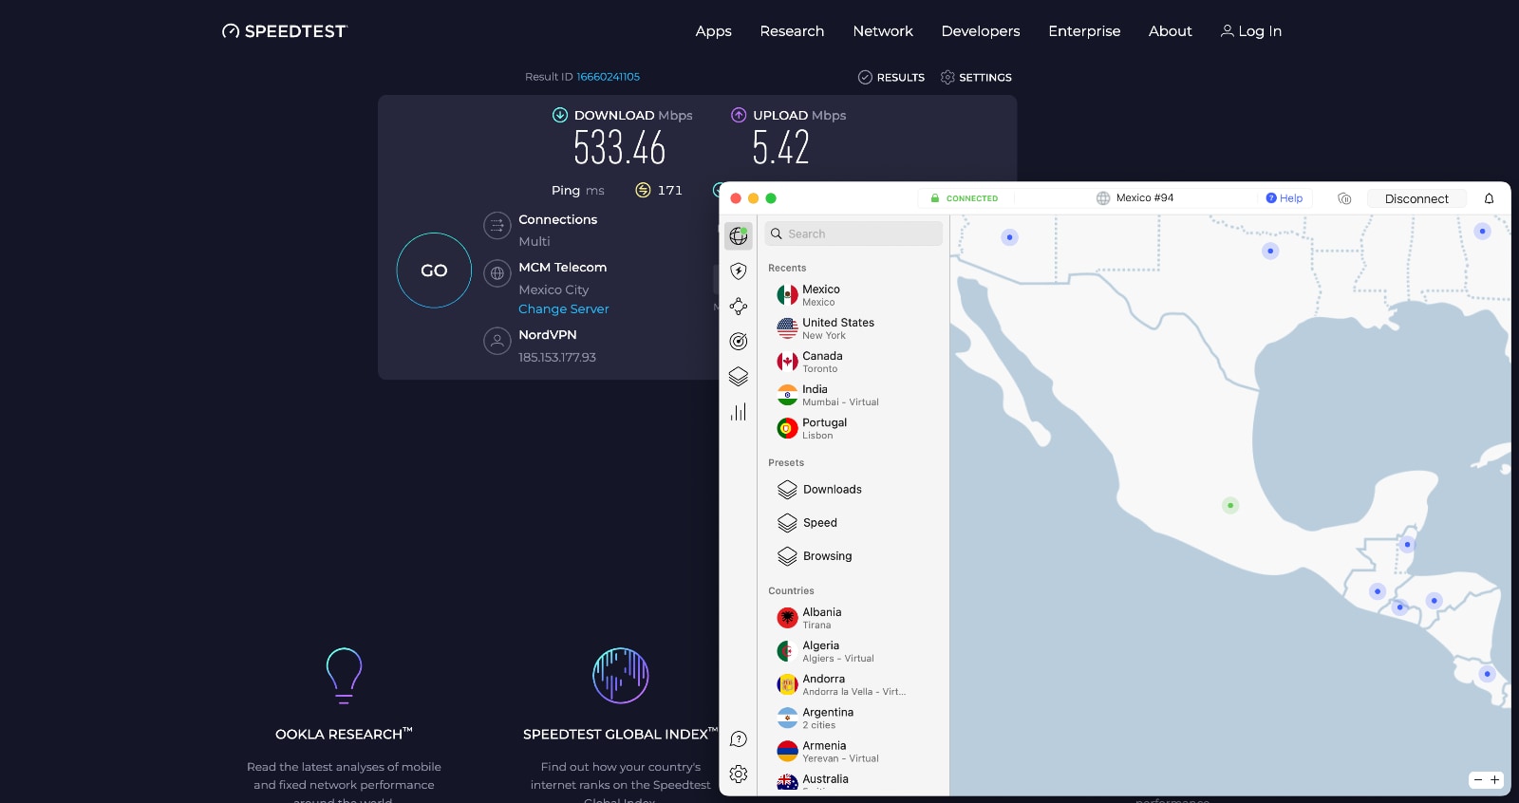
Task: Select India Mumbai Virtual recent server
Action: (853, 395)
